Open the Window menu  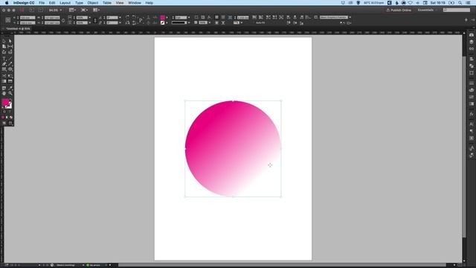pyautogui.click(x=135, y=3)
